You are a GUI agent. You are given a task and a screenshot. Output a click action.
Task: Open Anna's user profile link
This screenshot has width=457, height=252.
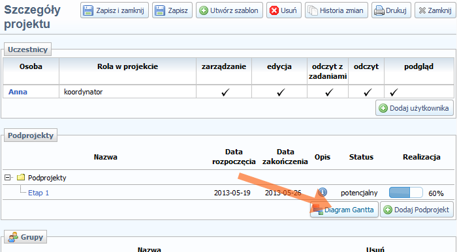click(18, 92)
